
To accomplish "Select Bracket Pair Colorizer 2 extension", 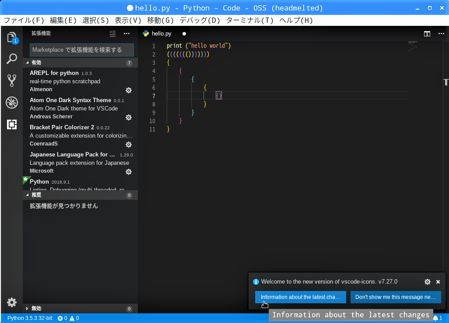I will [80, 135].
